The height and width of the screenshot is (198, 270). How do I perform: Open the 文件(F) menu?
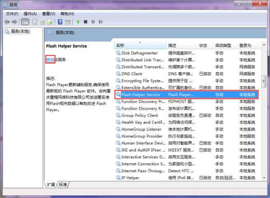[12, 14]
